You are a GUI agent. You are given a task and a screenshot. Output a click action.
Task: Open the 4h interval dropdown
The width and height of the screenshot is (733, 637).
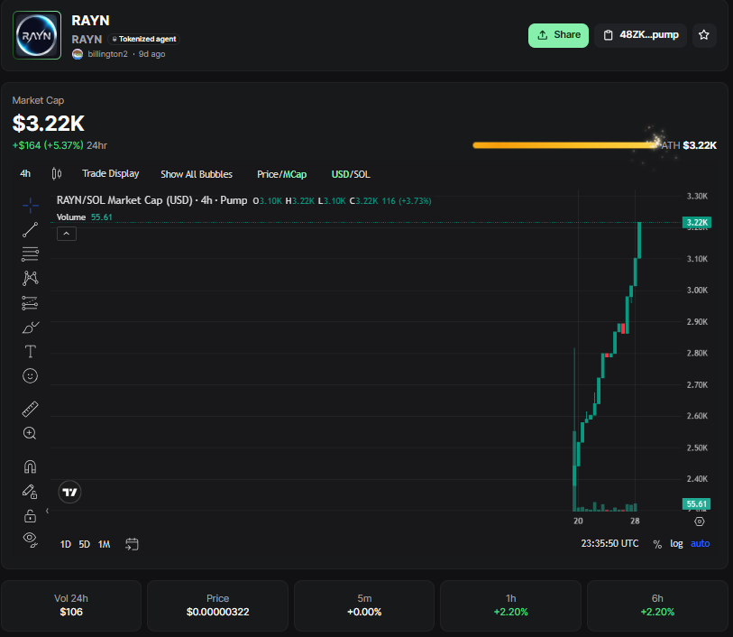point(25,174)
